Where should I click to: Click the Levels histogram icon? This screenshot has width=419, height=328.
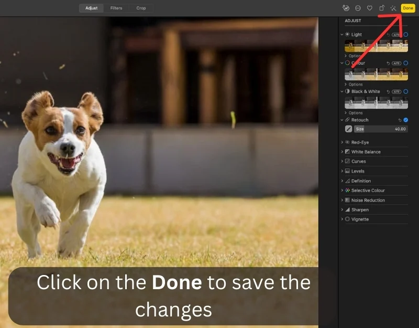click(347, 171)
